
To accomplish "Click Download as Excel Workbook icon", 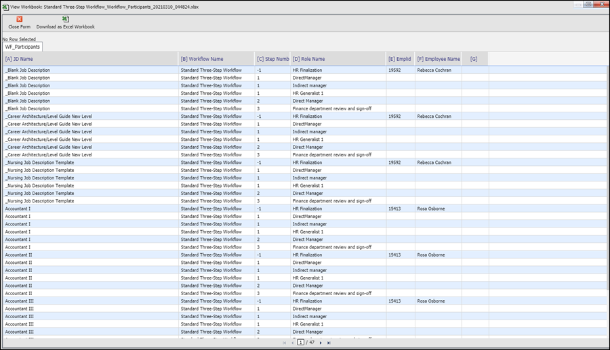I will click(x=66, y=19).
